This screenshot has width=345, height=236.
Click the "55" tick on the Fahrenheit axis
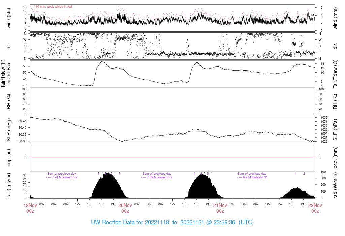pyautogui.click(x=25, y=66)
